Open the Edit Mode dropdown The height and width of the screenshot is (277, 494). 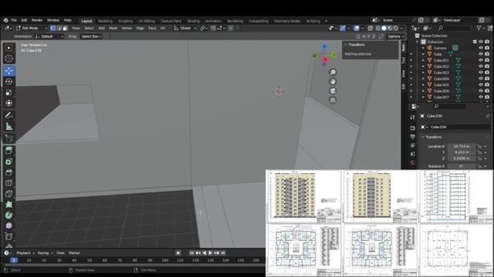(31, 28)
